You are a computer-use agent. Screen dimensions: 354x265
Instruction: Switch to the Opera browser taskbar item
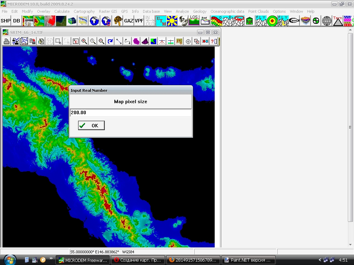point(138,260)
